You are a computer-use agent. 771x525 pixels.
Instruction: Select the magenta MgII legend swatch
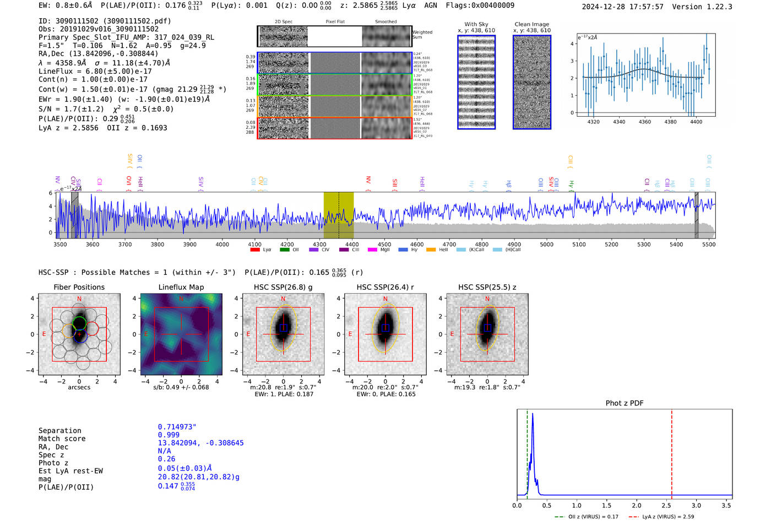[x=372, y=250]
